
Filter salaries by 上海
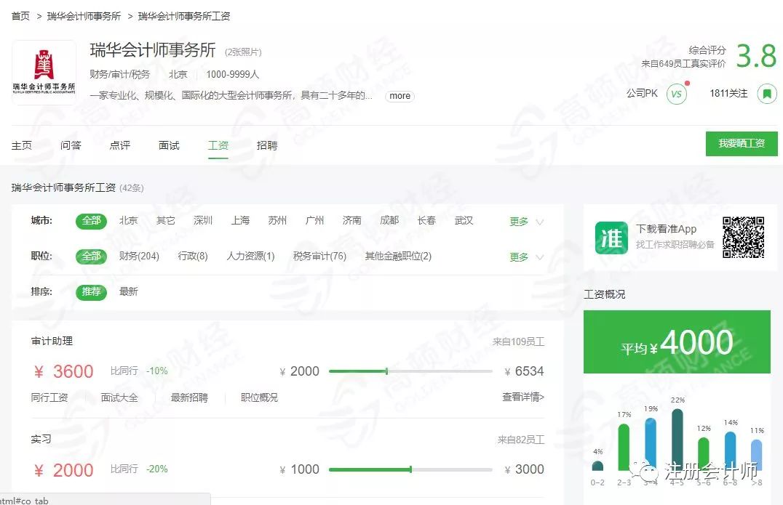pos(240,220)
